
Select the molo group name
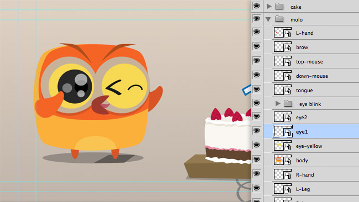297,20
